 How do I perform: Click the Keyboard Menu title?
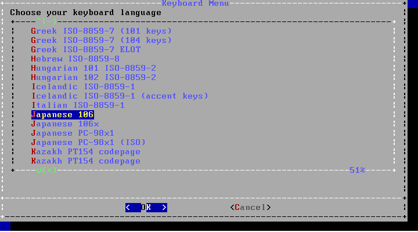pos(195,3)
